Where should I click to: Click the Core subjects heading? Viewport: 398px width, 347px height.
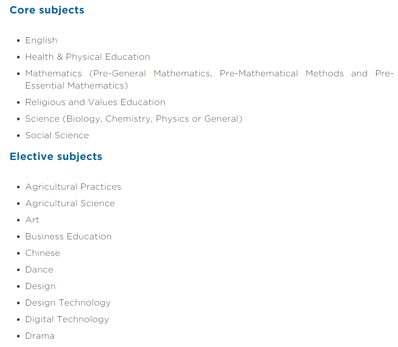(47, 10)
